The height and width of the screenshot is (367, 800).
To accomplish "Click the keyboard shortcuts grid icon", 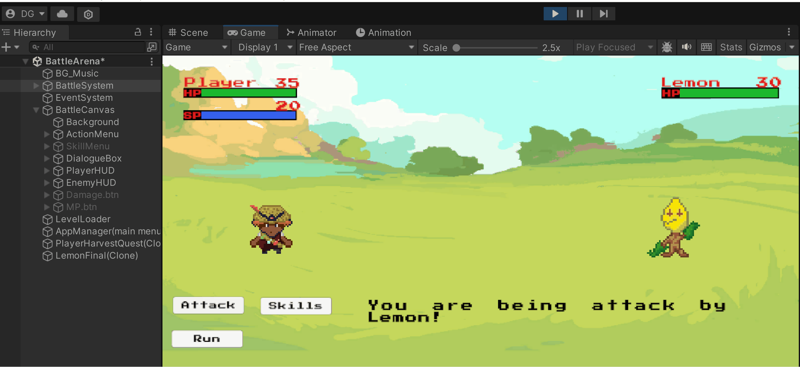I will pos(706,47).
